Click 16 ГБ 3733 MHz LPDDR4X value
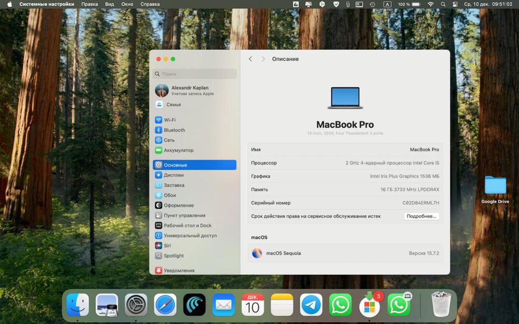This screenshot has width=519, height=324. point(410,190)
